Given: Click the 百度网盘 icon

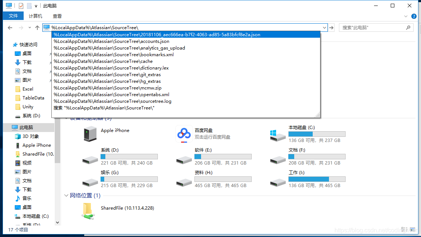Looking at the screenshot, I should coord(184,133).
